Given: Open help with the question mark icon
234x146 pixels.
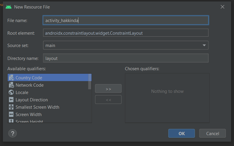Looking at the screenshot, I should [x=12, y=133].
